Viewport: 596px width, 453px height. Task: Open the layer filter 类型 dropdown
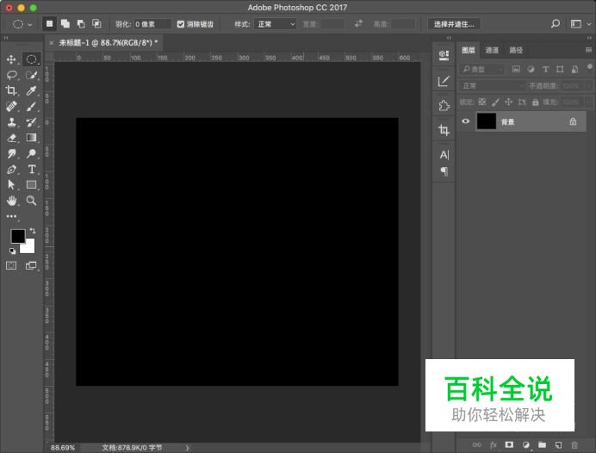click(x=483, y=69)
